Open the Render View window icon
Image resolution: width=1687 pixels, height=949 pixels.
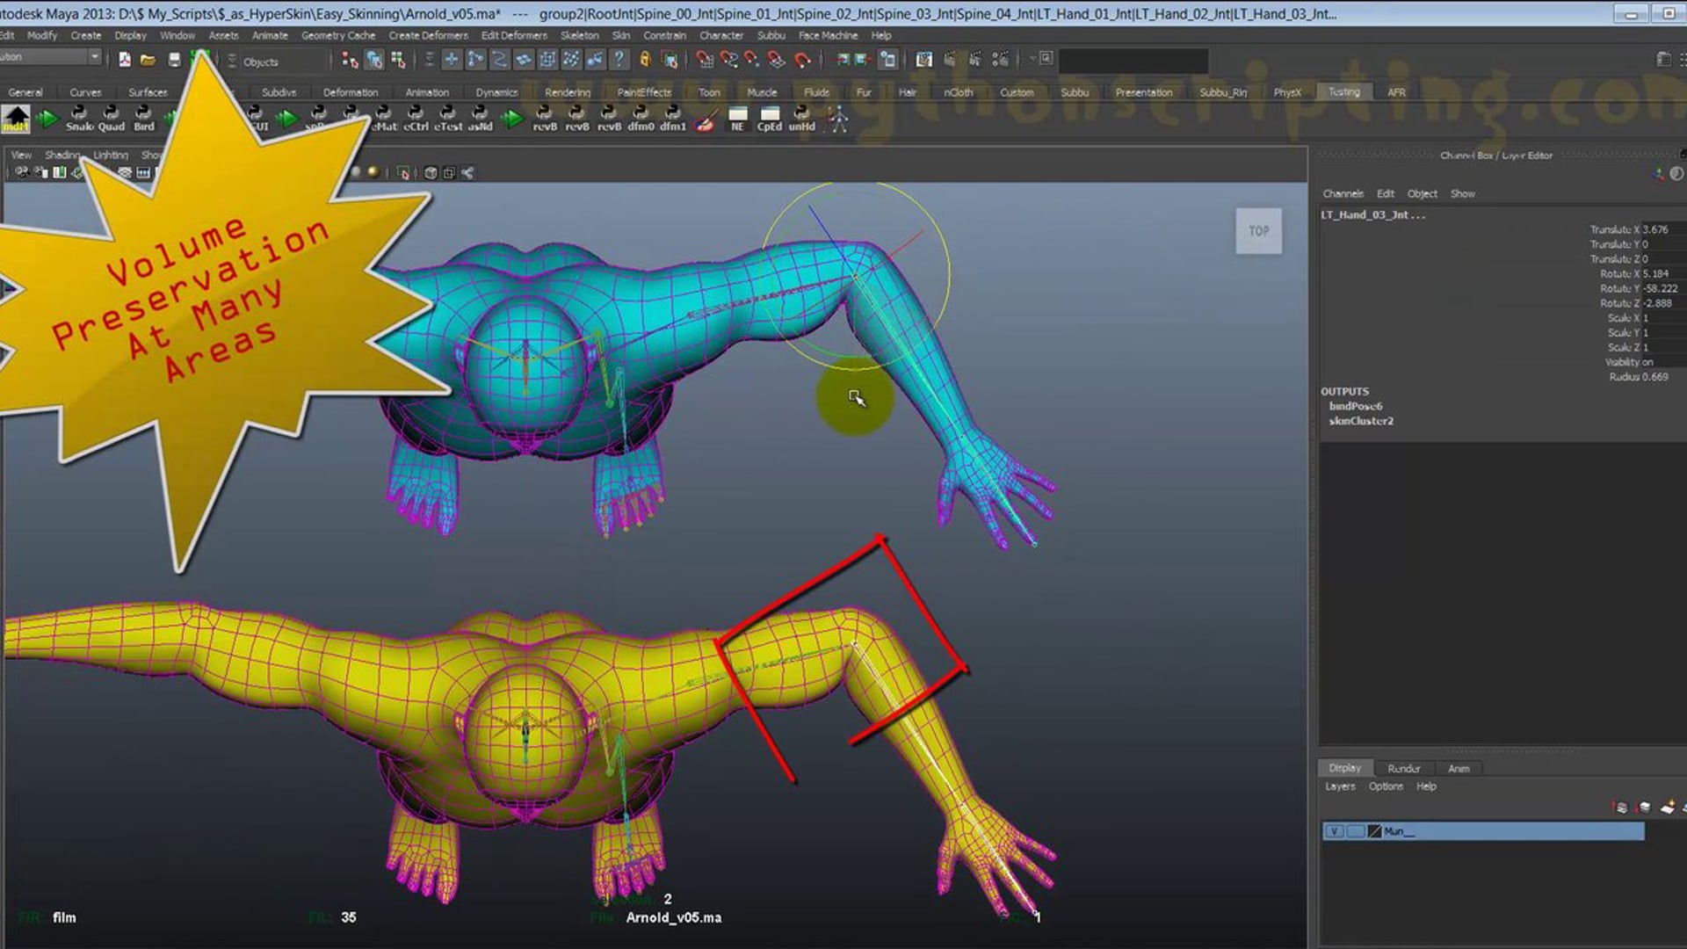(x=924, y=60)
